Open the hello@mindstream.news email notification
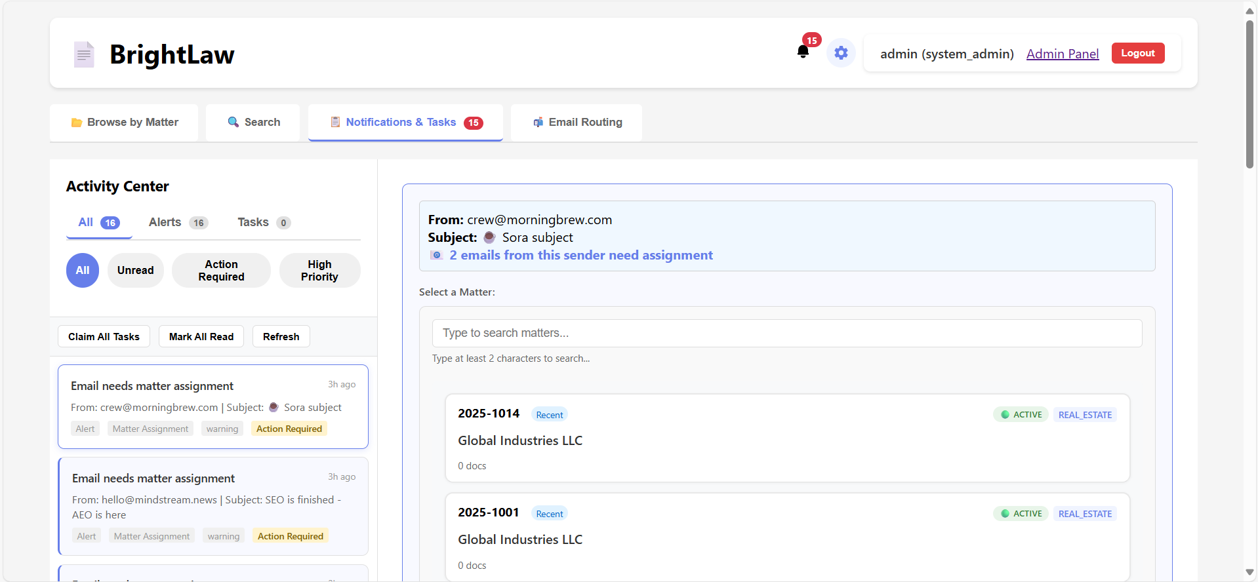The image size is (1258, 582). (213, 506)
